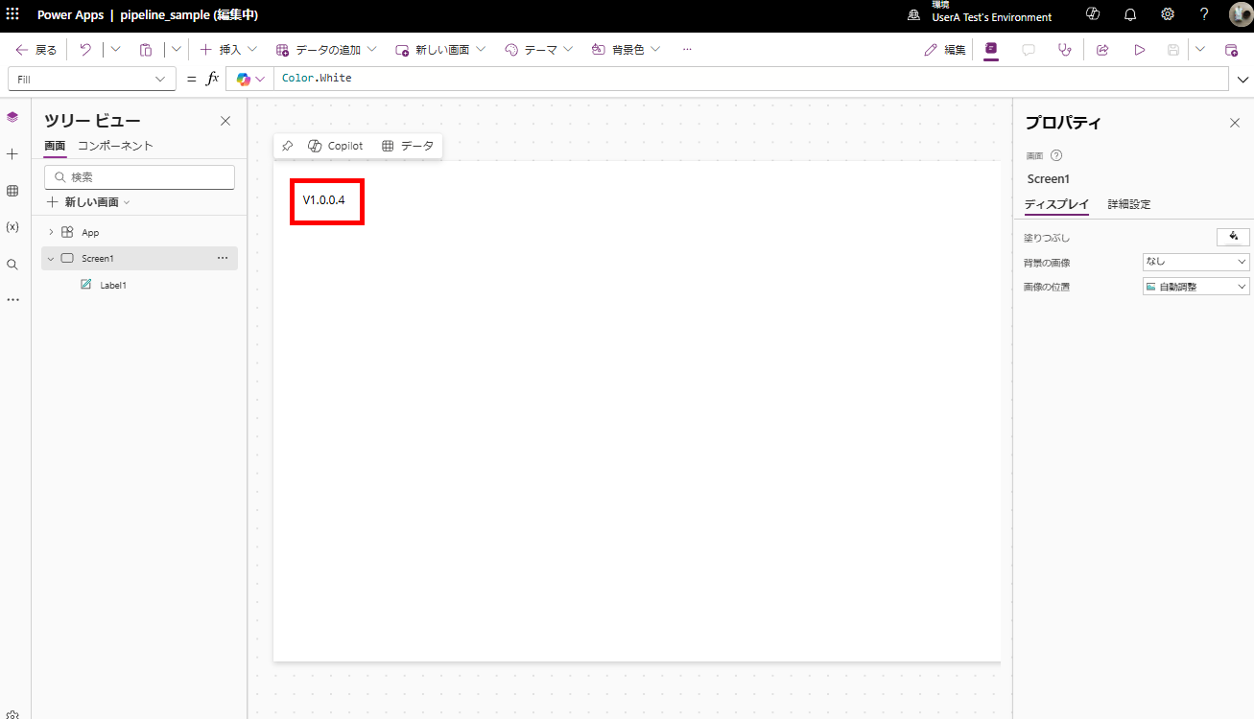Open the Tree view panel icon

[12, 116]
